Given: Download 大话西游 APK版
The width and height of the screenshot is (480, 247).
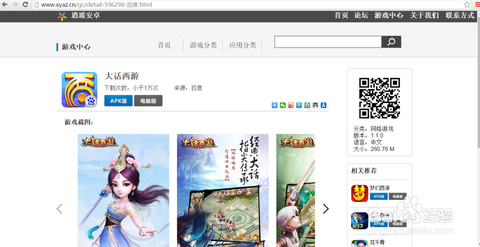Looking at the screenshot, I should [119, 101].
